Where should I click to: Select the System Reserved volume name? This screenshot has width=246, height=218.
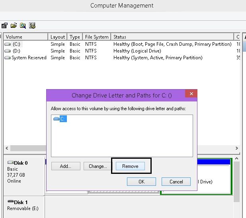29,58
